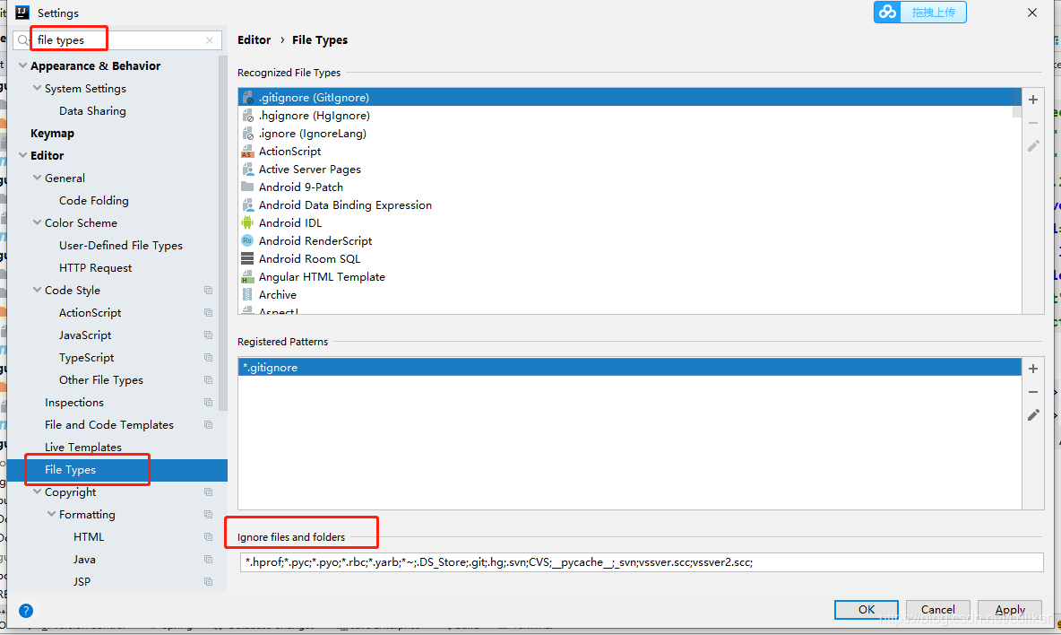
Task: Click the copy icon beside Code Style
Action: (x=209, y=291)
